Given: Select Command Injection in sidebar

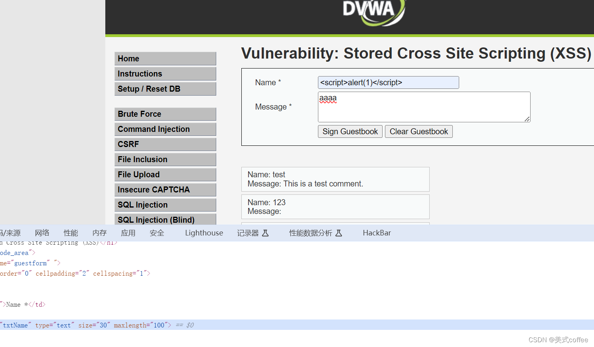Looking at the screenshot, I should (x=165, y=129).
